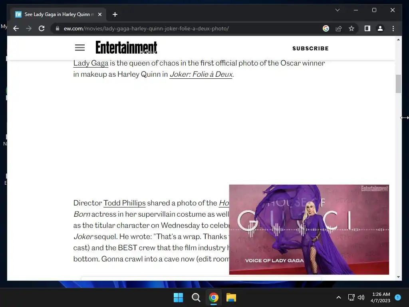This screenshot has width=409, height=307.
Task: Minimize the Chrome window
Action: coord(356,10)
